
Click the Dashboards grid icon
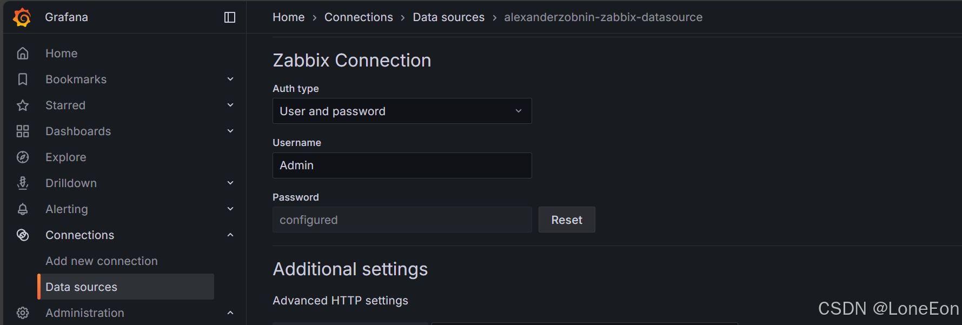click(23, 131)
